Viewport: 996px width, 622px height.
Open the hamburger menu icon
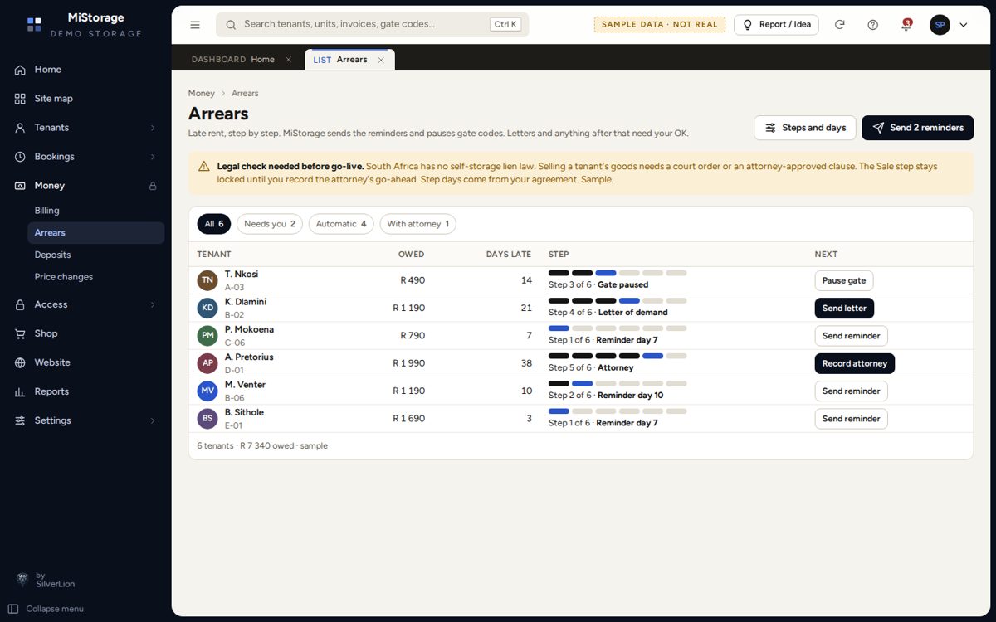tap(195, 25)
